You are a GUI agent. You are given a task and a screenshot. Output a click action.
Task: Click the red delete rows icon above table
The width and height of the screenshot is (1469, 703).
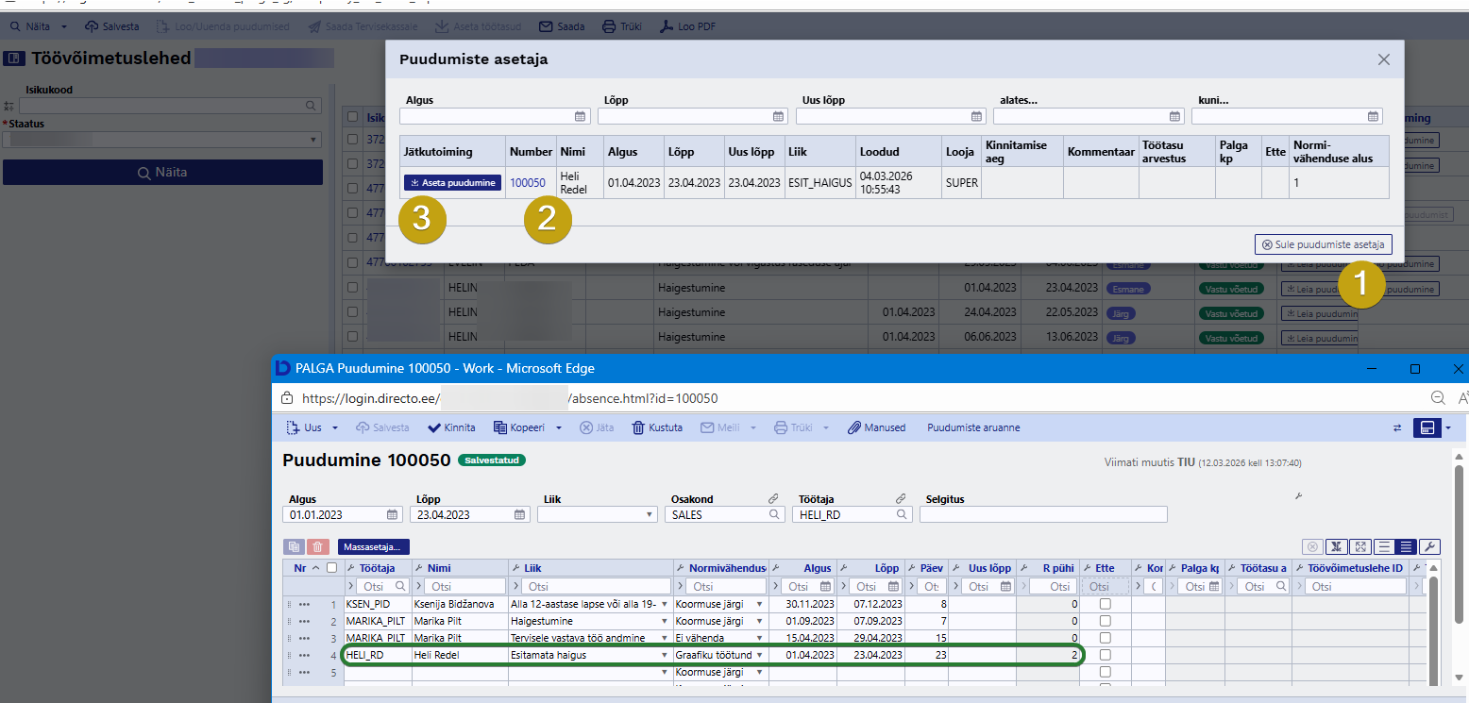coord(317,546)
